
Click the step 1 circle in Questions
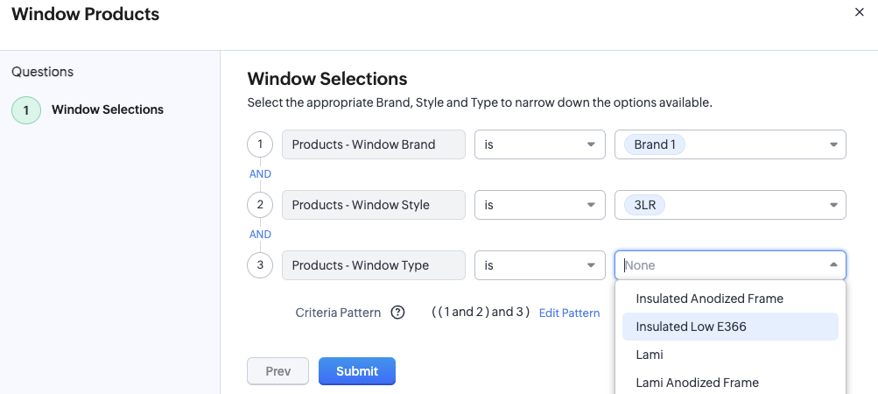(x=25, y=110)
